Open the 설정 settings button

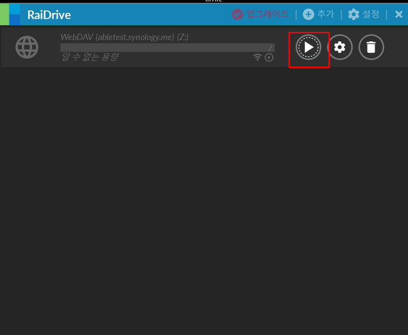[364, 14]
